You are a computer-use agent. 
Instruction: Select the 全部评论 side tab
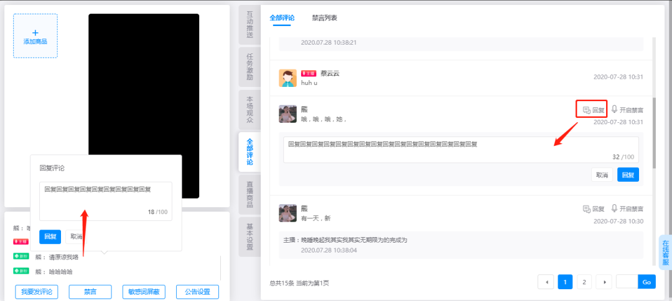pyautogui.click(x=250, y=152)
